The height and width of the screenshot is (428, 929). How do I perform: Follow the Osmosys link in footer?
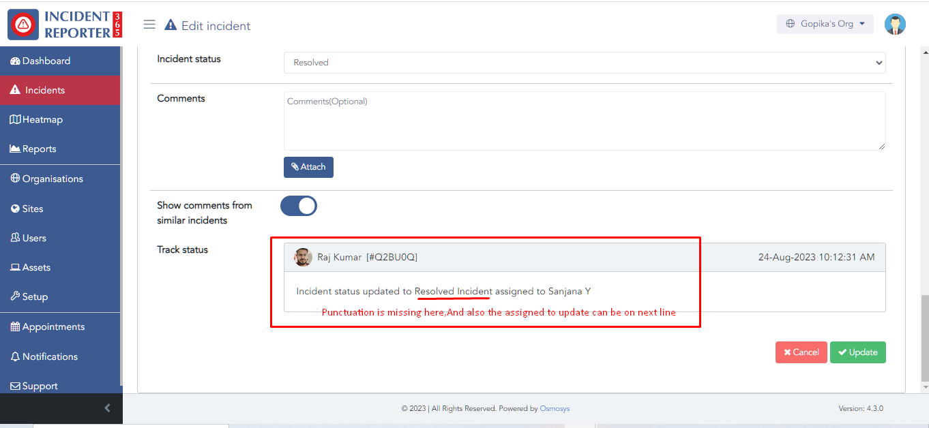pyautogui.click(x=555, y=409)
